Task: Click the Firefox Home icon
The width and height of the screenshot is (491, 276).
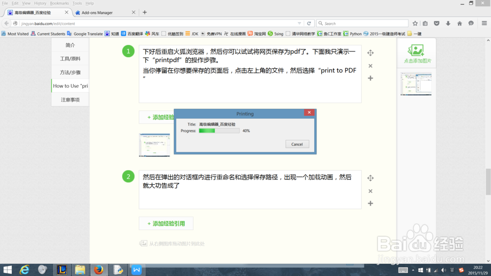Action: click(x=460, y=24)
